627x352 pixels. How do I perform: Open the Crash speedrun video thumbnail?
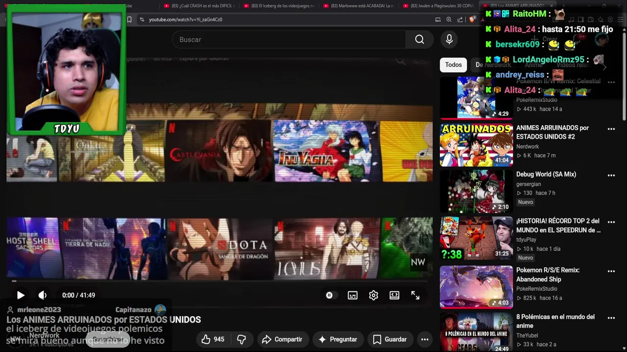pyautogui.click(x=476, y=239)
